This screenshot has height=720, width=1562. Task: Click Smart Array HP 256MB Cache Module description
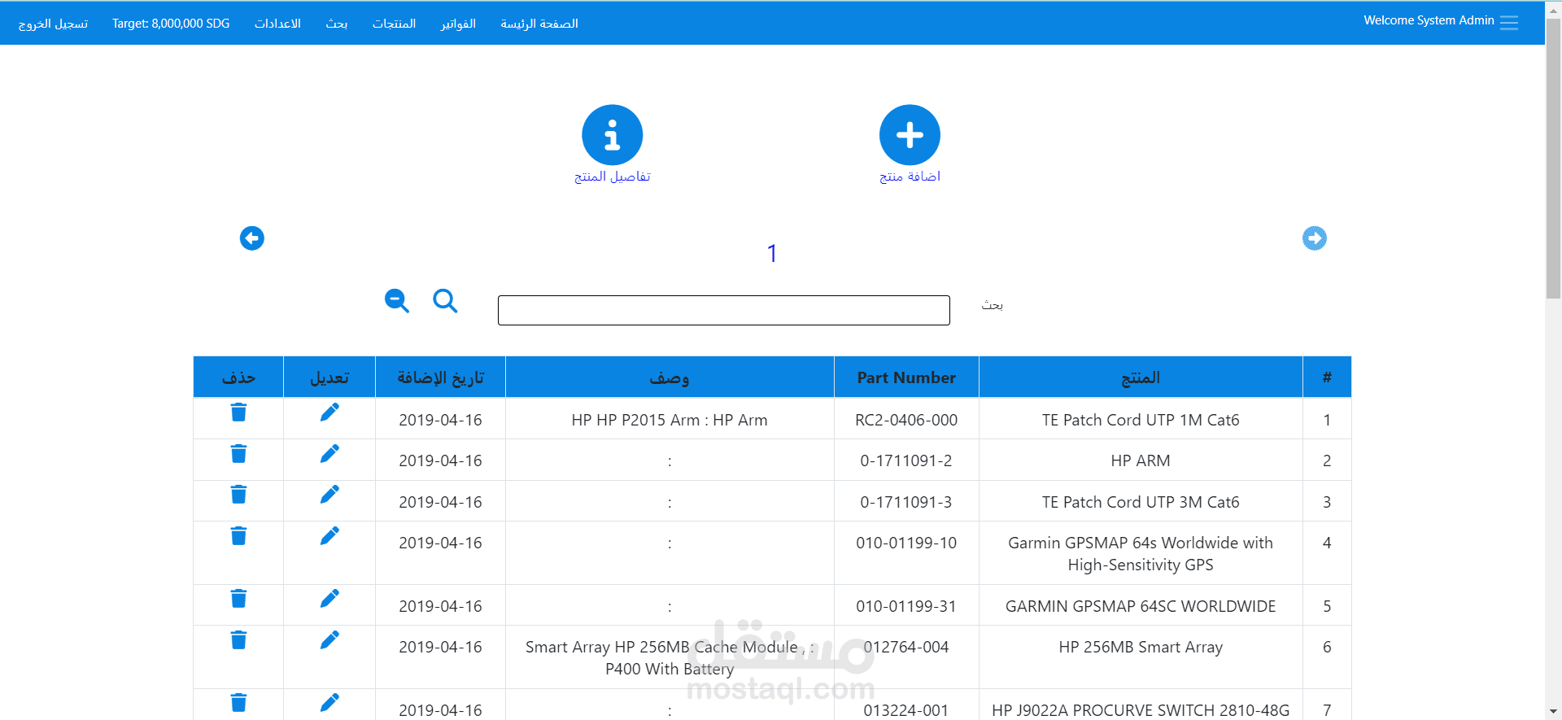670,657
